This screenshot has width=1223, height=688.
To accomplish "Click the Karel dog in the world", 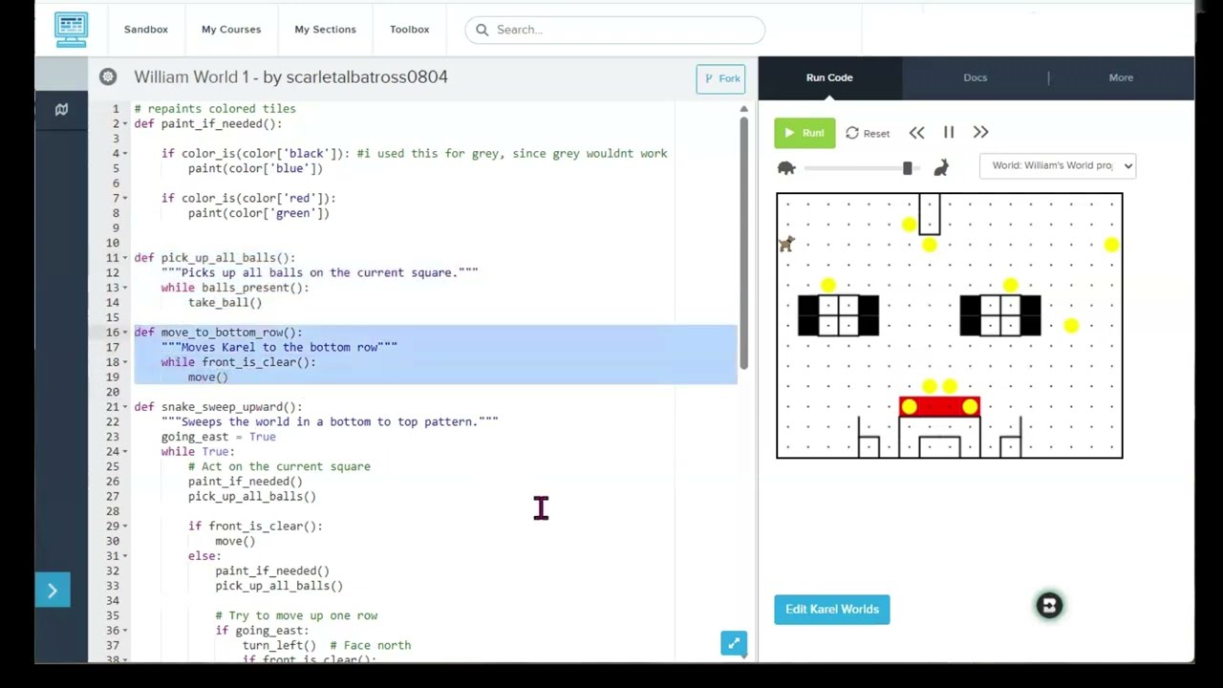I will point(786,245).
